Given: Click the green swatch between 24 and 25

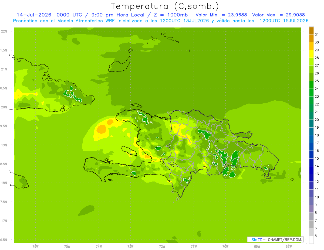Looking at the screenshot, I should (x=311, y=85).
